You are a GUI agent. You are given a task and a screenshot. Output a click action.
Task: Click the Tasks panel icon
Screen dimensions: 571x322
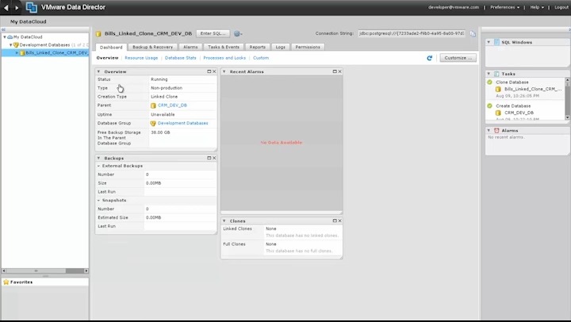tap(496, 74)
